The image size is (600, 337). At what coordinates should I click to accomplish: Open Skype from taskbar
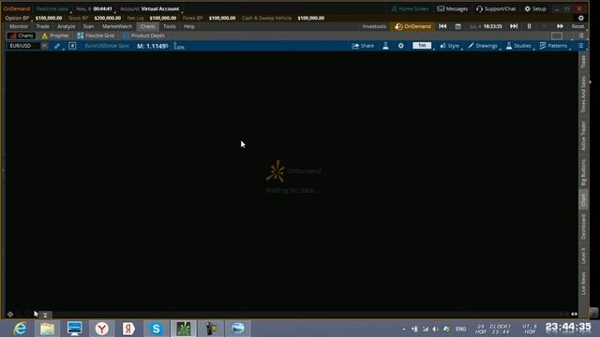[157, 329]
